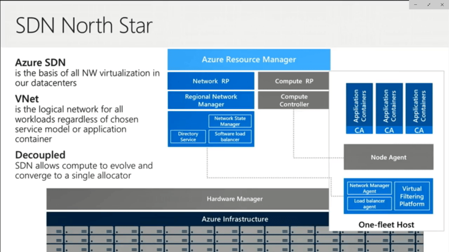Close the presentation window

(442, 5)
